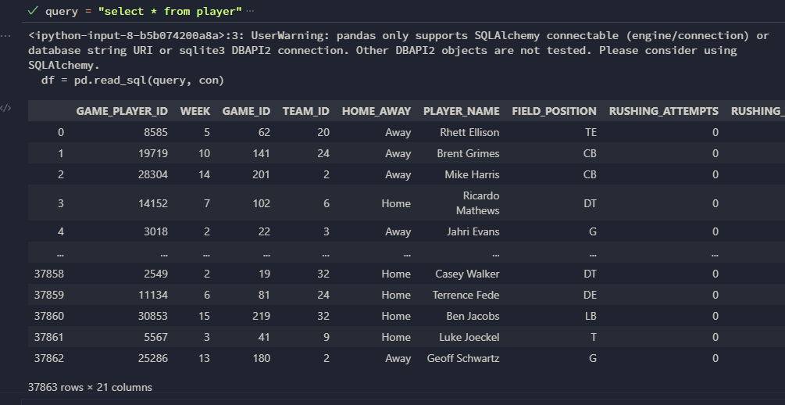Screen dimensions: 785x405
Task: Click the FIELD_POSITION column header
Action: [x=554, y=111]
